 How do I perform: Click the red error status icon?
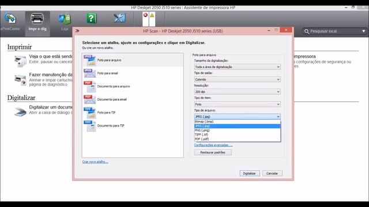click(x=145, y=16)
